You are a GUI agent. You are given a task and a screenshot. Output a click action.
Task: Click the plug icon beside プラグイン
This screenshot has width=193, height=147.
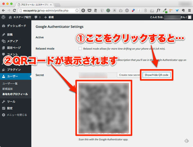pyautogui.click(x=4, y=70)
